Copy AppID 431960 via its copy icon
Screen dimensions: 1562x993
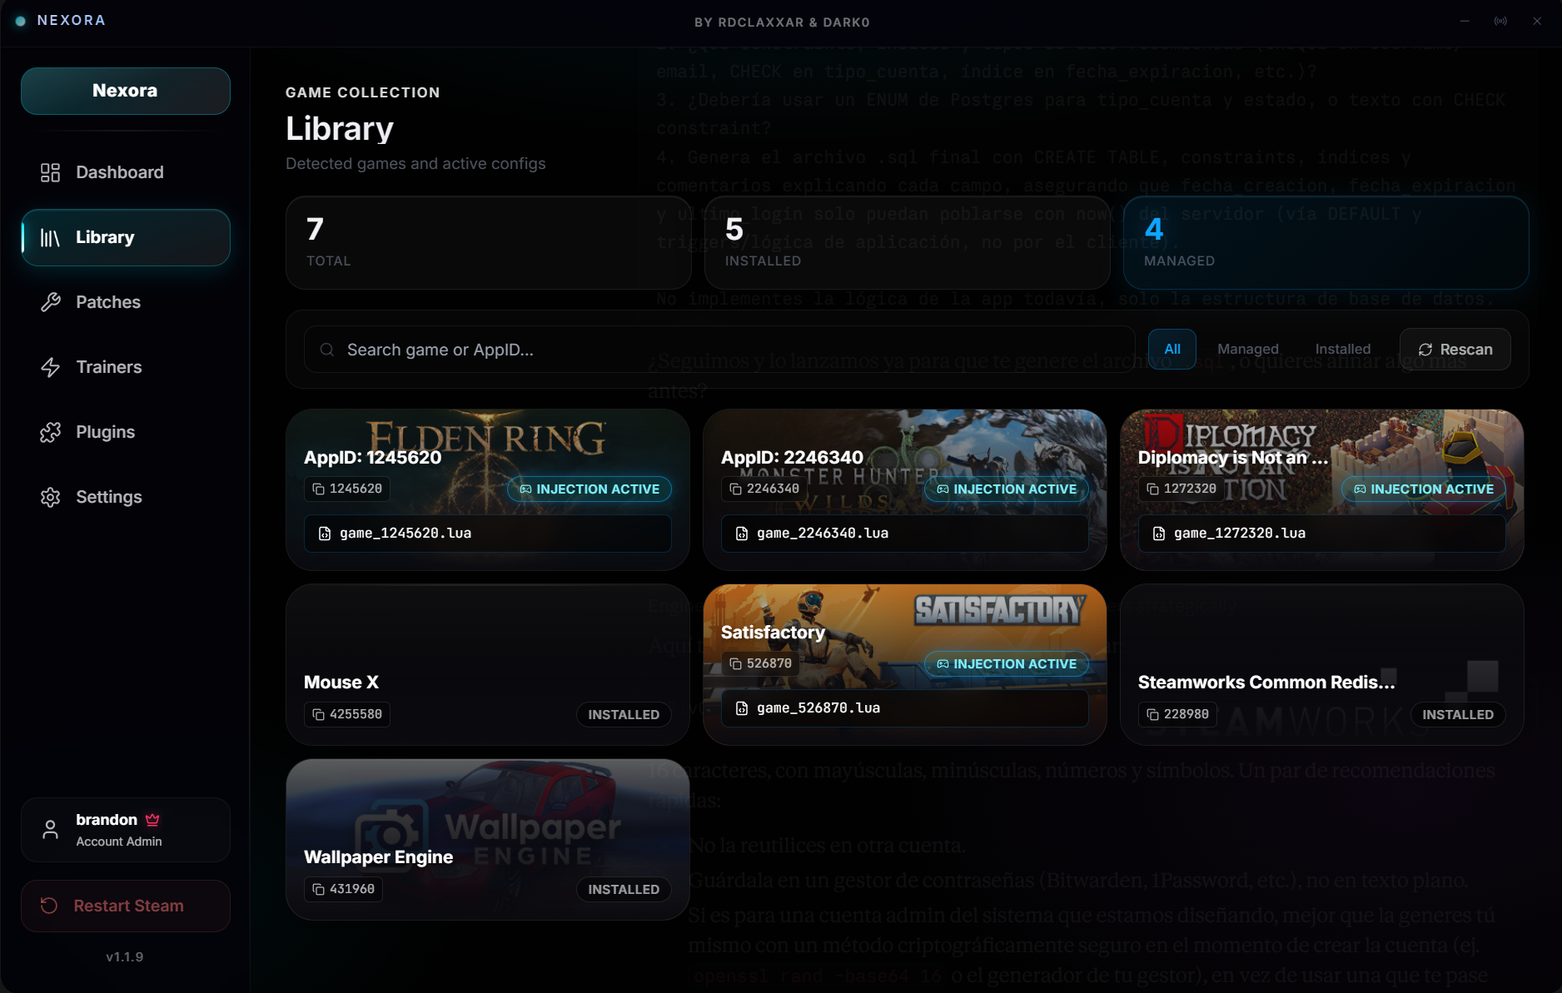pyautogui.click(x=318, y=889)
